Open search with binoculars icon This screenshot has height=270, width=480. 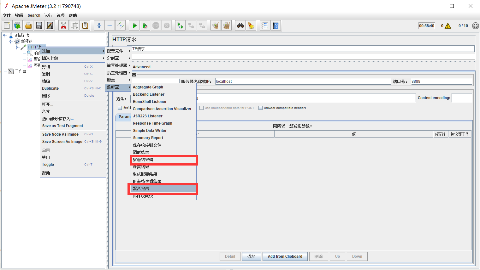click(240, 25)
